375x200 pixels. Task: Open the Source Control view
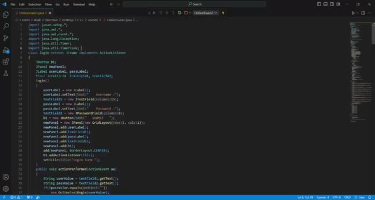6,38
